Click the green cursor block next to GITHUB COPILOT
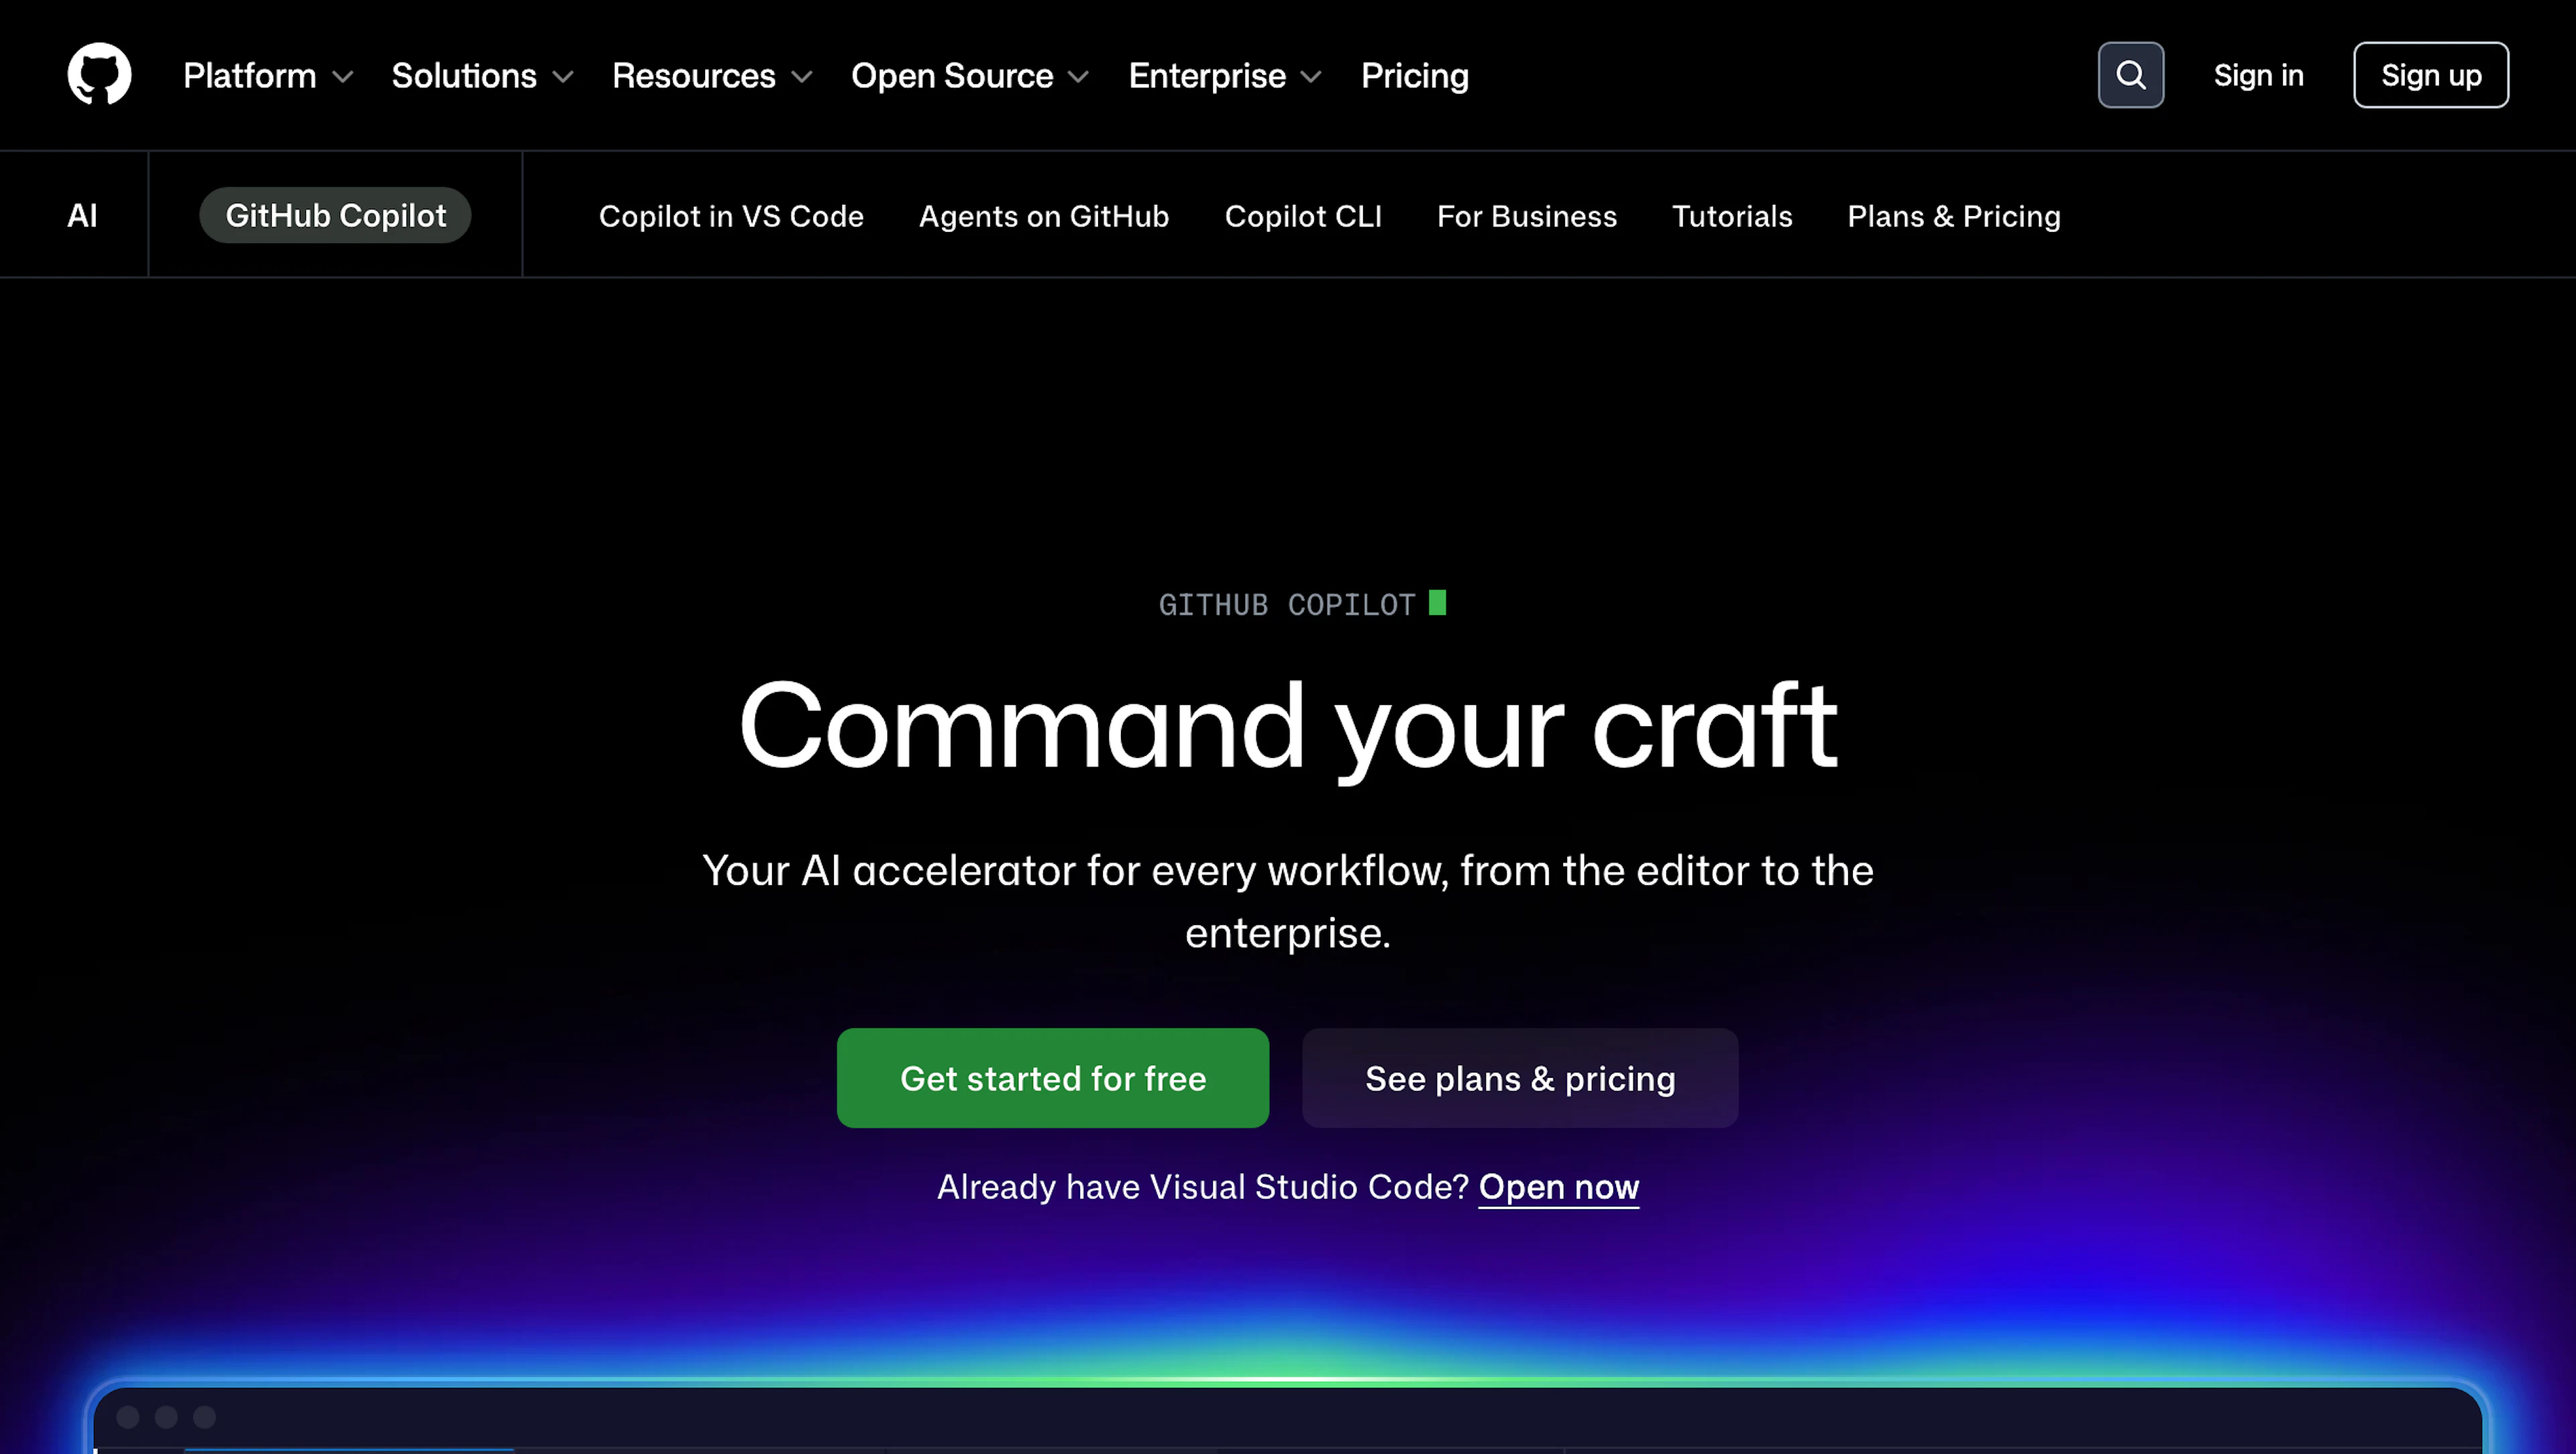Screen dimensions: 2576x1454 [x=1438, y=603]
